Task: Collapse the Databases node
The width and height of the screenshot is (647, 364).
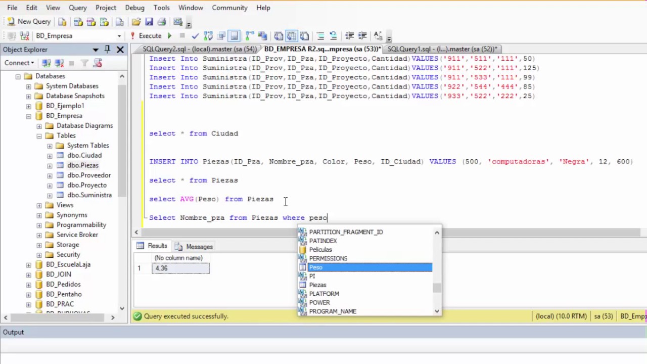Action: (x=18, y=76)
